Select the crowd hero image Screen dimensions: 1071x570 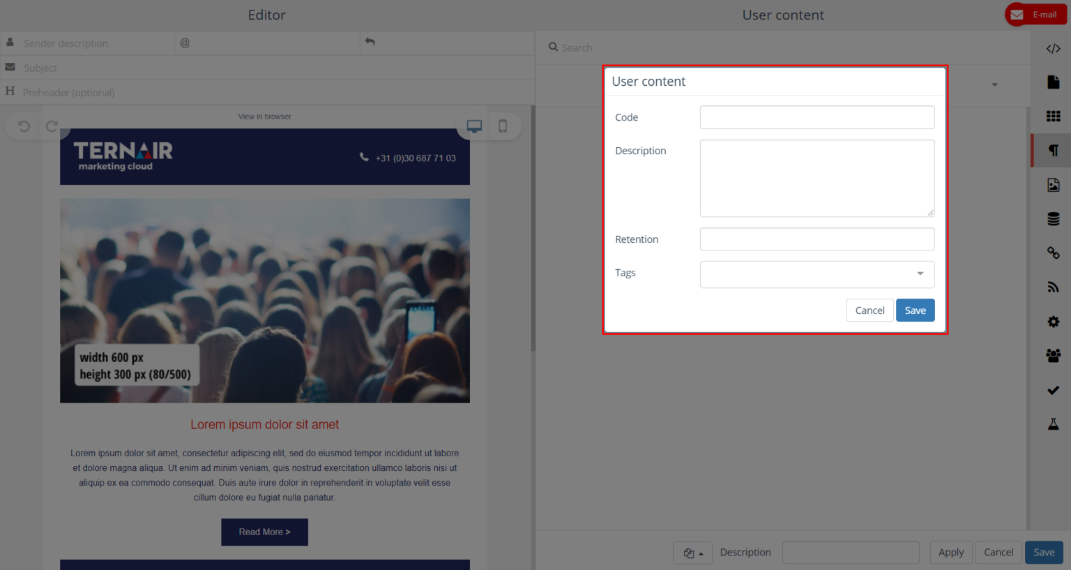(265, 301)
